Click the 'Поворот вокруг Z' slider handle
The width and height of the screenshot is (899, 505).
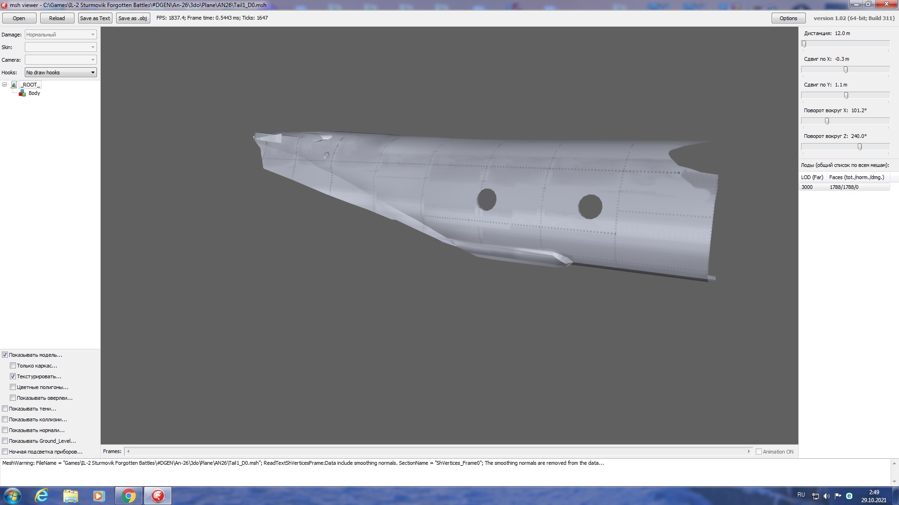[x=860, y=147]
